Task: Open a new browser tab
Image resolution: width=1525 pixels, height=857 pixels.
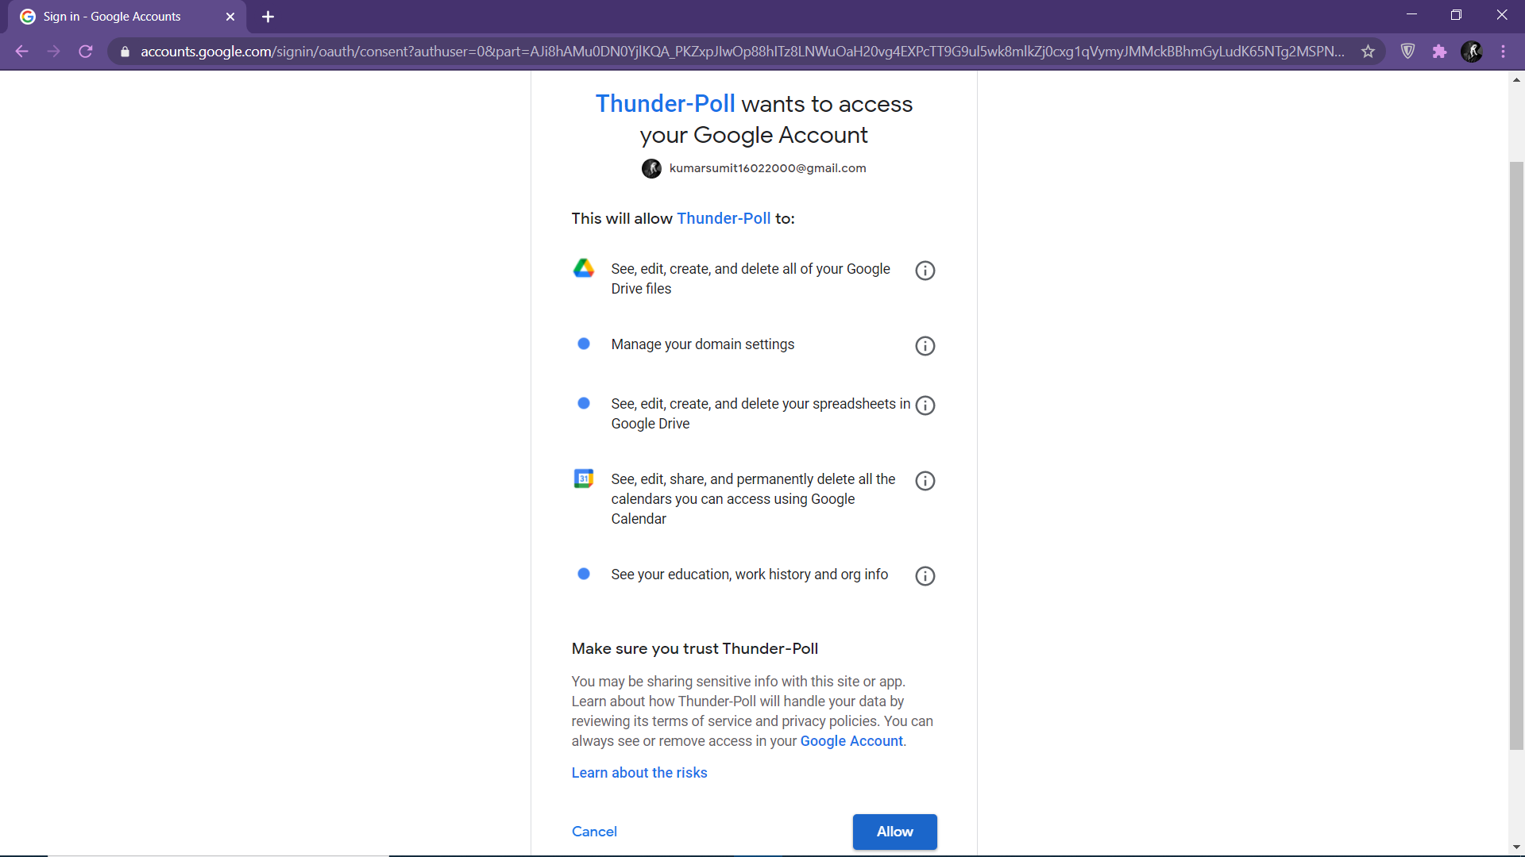Action: [x=268, y=17]
